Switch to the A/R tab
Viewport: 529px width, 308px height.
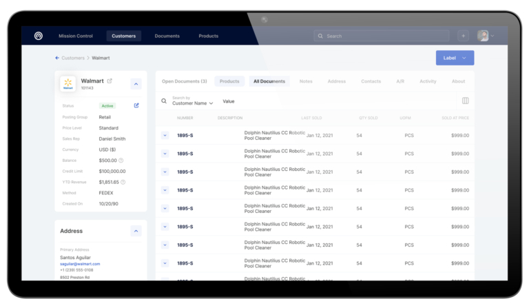click(400, 81)
